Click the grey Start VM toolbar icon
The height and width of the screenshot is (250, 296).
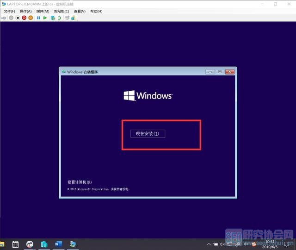(x=11, y=18)
